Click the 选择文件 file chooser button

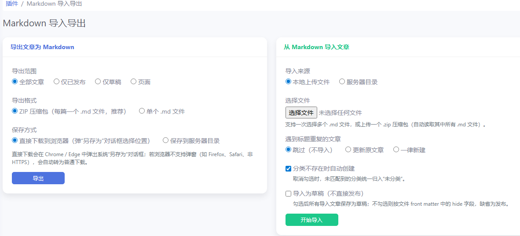click(x=301, y=113)
